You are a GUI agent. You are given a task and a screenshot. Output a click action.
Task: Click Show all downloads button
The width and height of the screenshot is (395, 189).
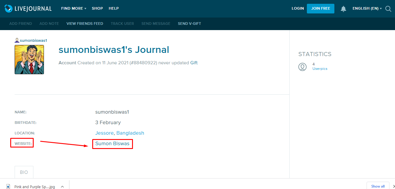coord(378,186)
